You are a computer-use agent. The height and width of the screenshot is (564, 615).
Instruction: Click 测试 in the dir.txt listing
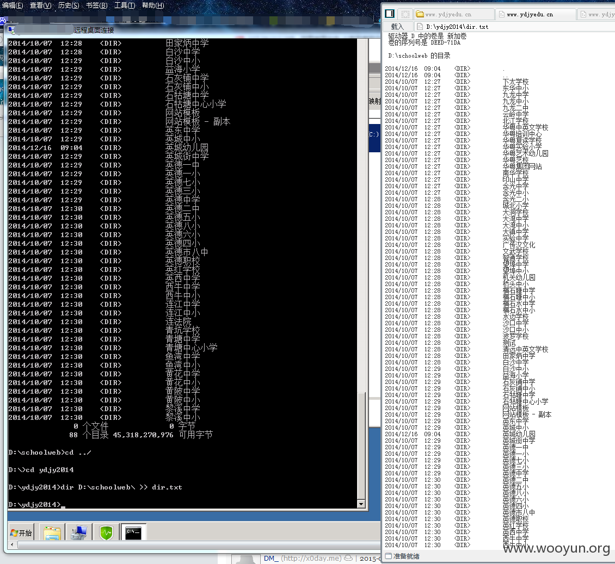point(509,343)
